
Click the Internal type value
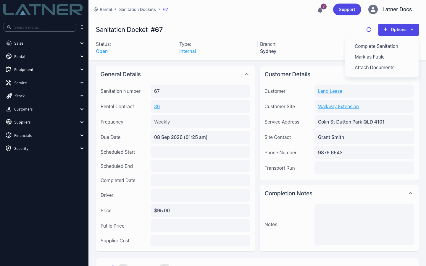point(188,51)
